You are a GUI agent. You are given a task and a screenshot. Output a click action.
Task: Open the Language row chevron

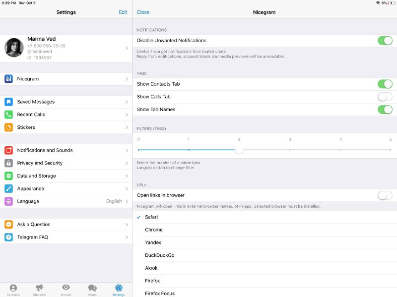coord(127,202)
